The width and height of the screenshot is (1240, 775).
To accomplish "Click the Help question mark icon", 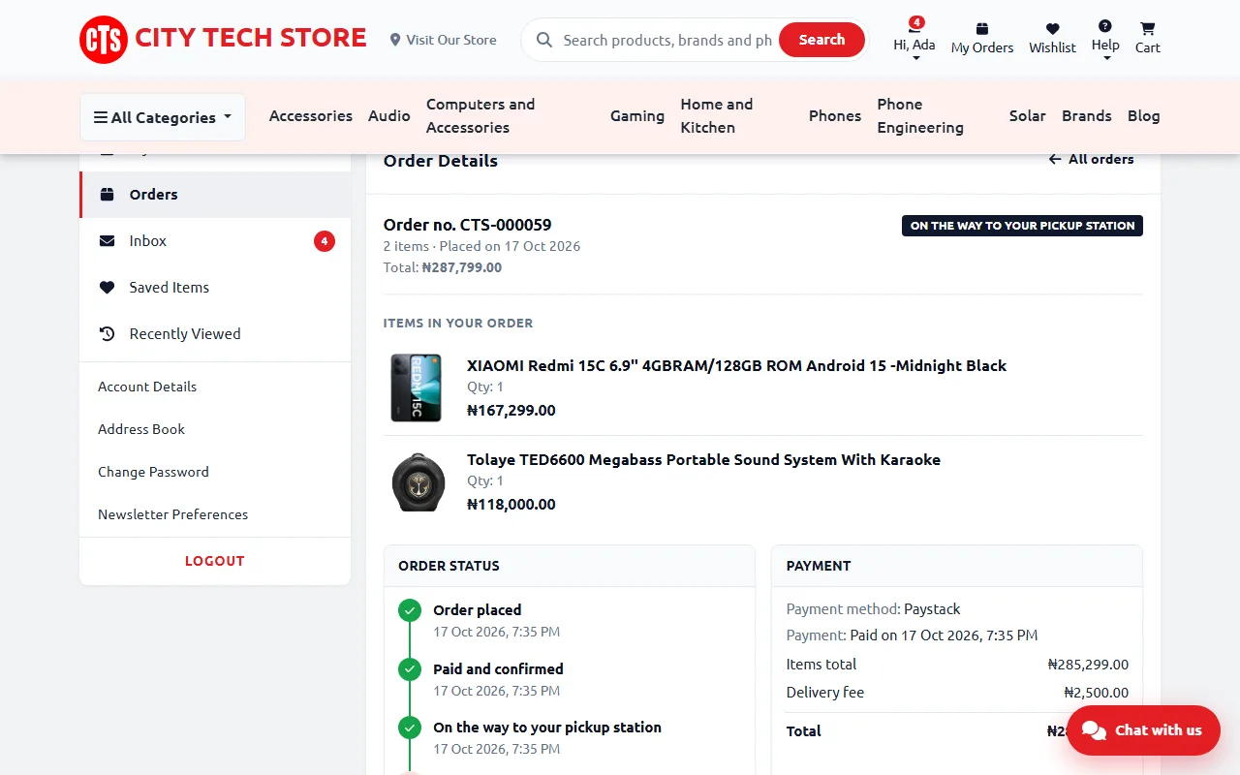I will (1105, 26).
